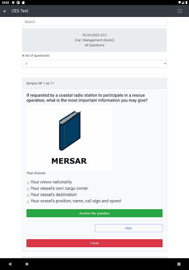Screen dimensions: 189x270
Task: Choose 'Your vessel's destination' radio button
Action: click(28, 195)
